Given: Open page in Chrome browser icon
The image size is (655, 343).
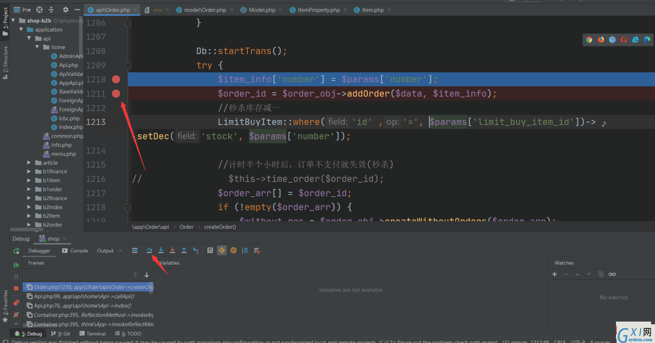Looking at the screenshot, I should click(589, 40).
